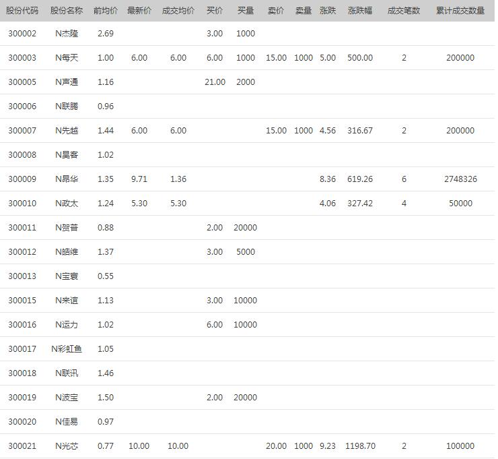Select stock name N光芯
498x459 pixels.
tap(67, 446)
